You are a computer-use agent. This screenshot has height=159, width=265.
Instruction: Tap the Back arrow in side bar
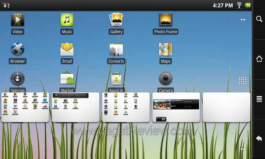[259, 138]
